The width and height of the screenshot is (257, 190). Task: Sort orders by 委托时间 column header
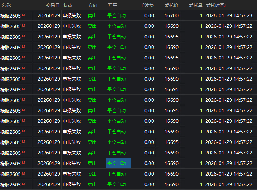click(x=215, y=6)
